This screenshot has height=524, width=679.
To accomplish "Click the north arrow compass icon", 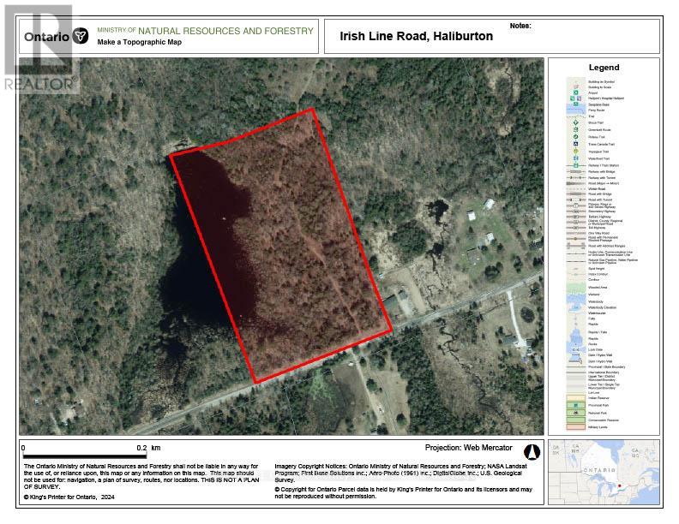I will tap(530, 452).
